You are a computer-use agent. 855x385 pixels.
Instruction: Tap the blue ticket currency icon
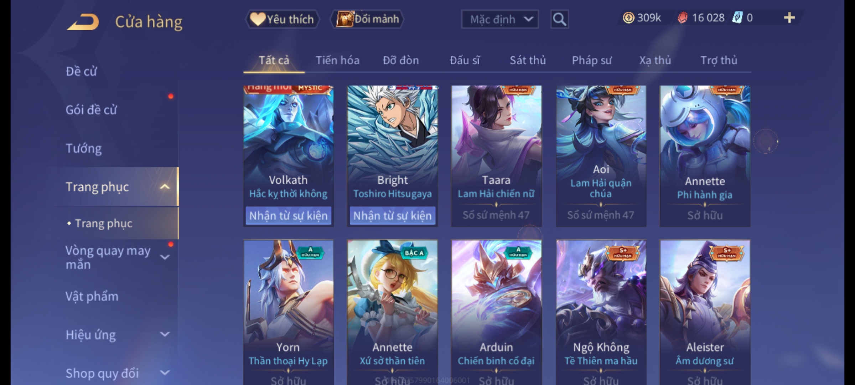(737, 18)
